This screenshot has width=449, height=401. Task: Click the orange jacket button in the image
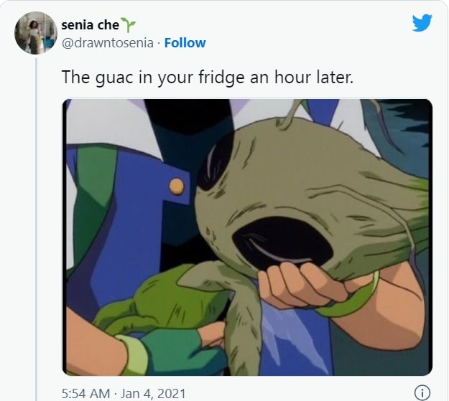click(x=177, y=187)
